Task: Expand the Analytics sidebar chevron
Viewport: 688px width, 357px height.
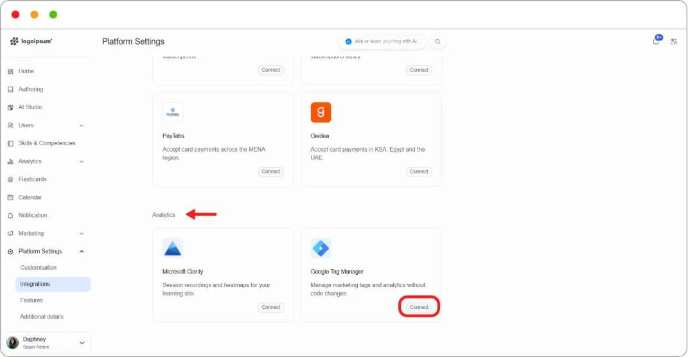Action: click(82, 161)
